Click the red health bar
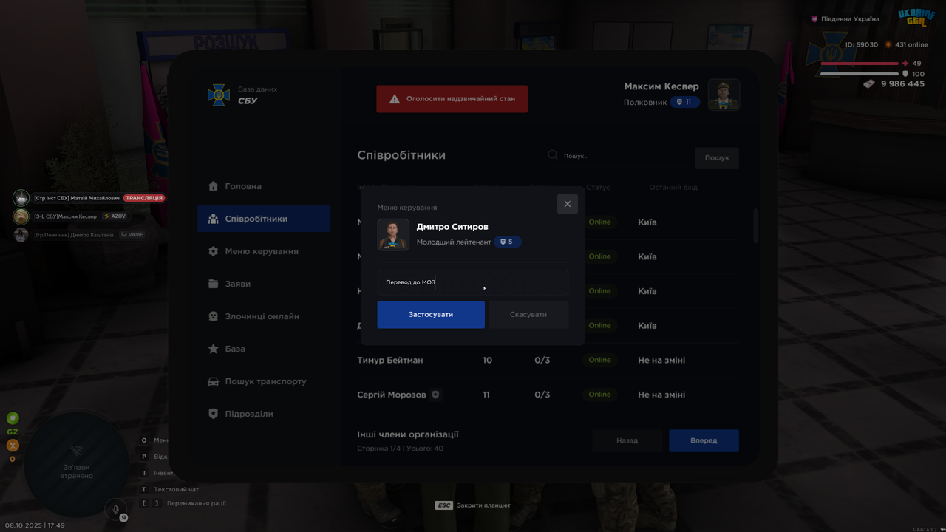The width and height of the screenshot is (946, 532). click(x=860, y=64)
